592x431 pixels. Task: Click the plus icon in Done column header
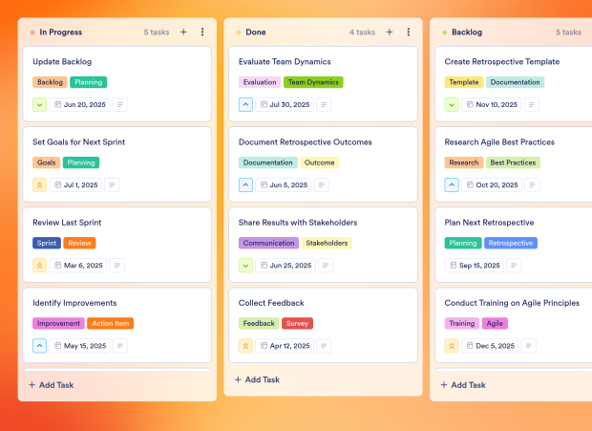tap(390, 32)
